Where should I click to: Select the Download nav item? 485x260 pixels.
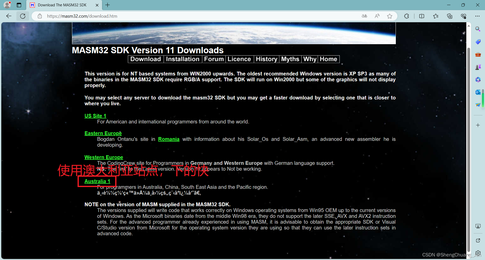pos(146,59)
